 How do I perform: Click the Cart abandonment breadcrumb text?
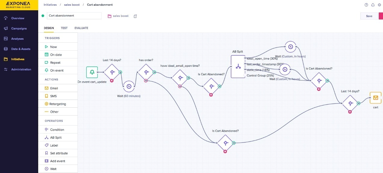click(100, 5)
